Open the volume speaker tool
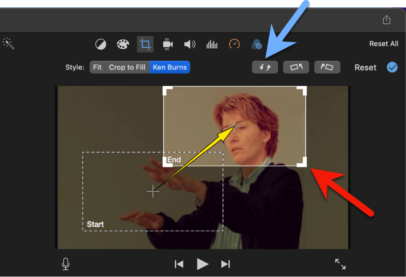 (190, 44)
